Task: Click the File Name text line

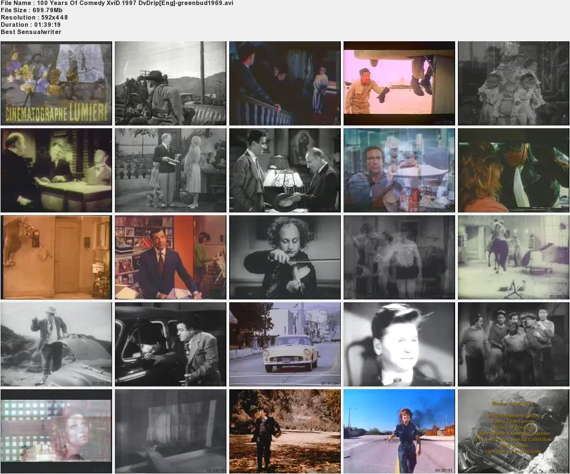Action: point(117,3)
